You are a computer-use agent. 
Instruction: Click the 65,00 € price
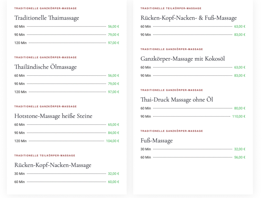pyautogui.click(x=114, y=125)
